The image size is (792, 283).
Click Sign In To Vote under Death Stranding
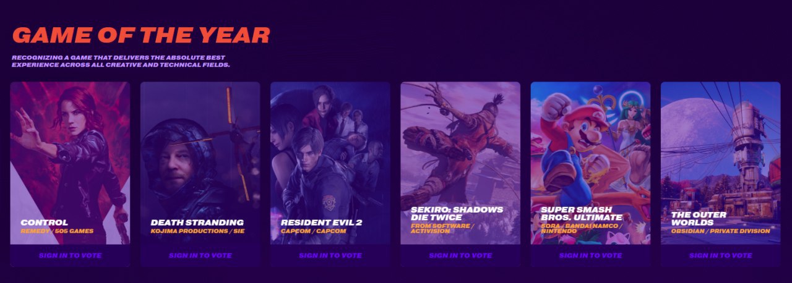pos(200,255)
